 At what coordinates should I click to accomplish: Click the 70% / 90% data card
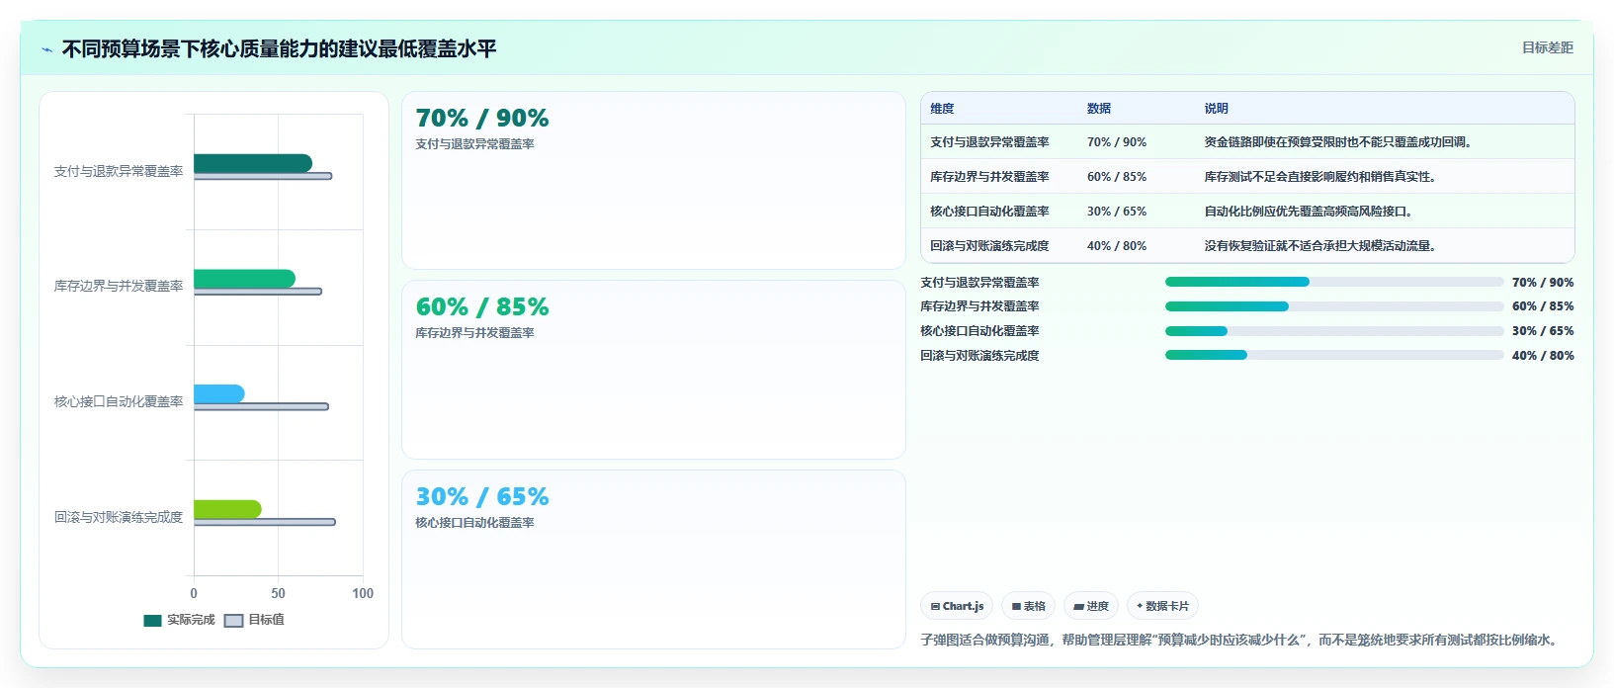[x=653, y=180]
